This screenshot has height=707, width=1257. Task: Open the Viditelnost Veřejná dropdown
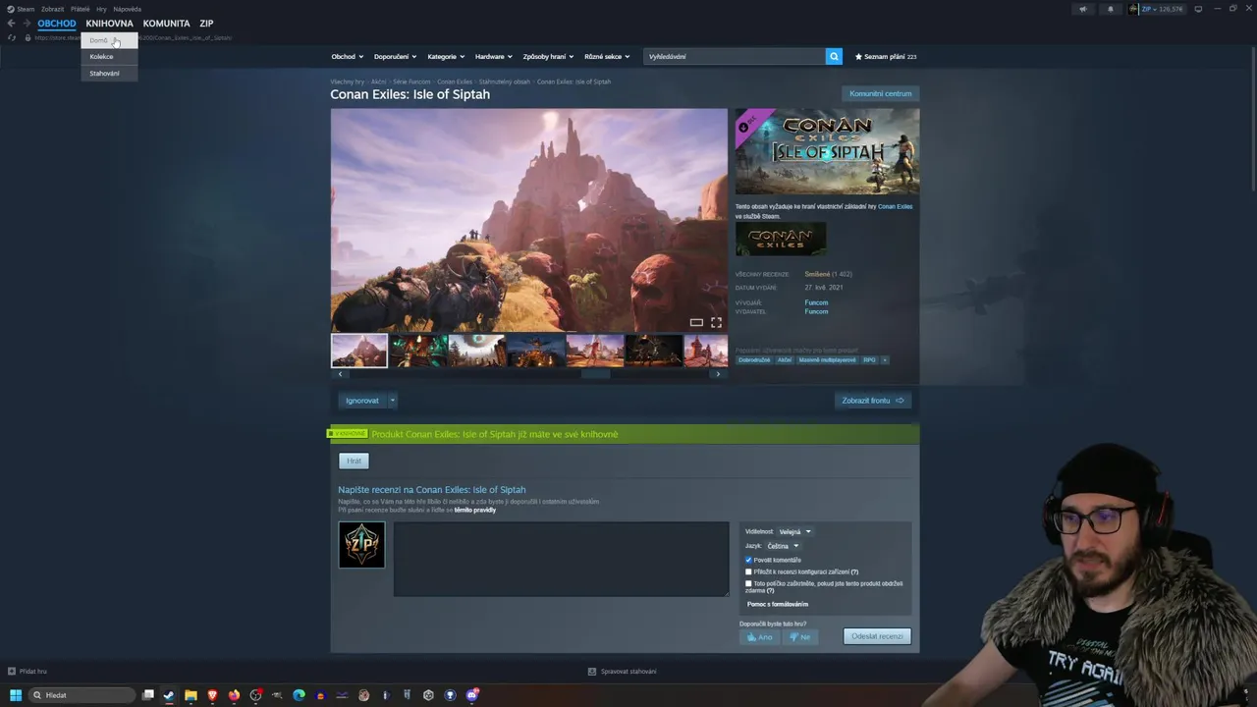point(795,532)
